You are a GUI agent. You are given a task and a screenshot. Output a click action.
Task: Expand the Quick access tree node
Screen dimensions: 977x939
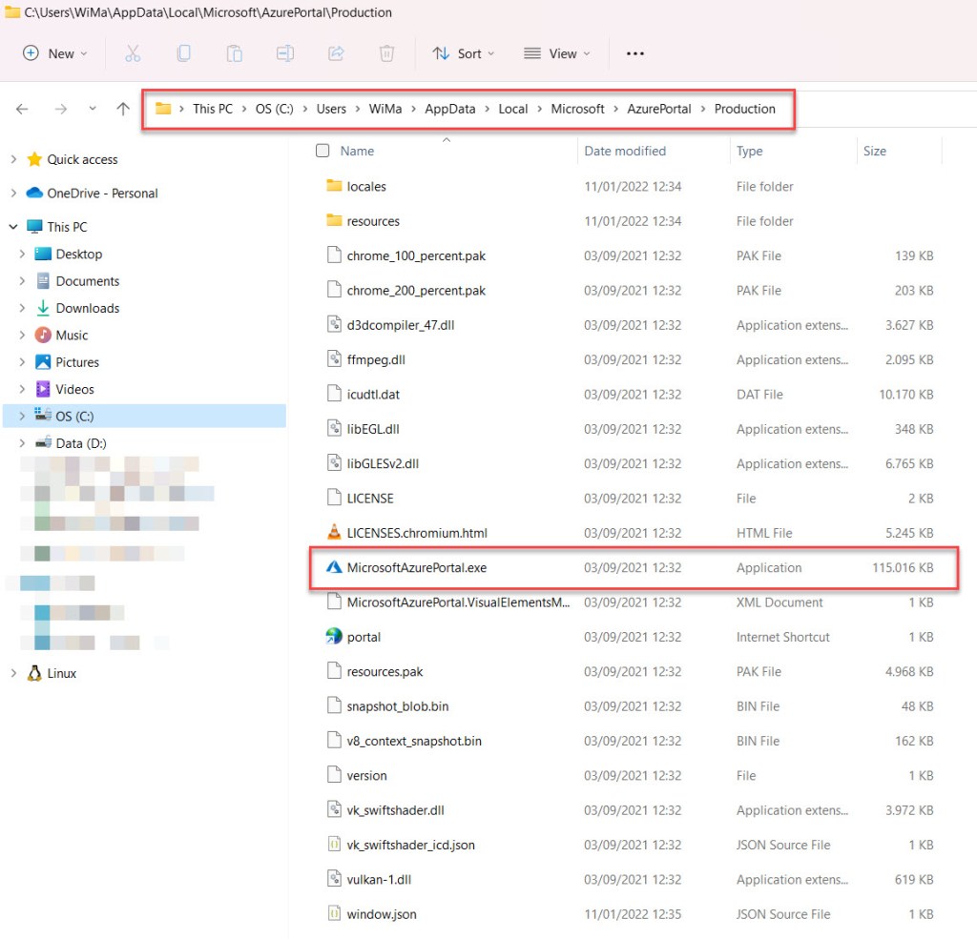[13, 159]
